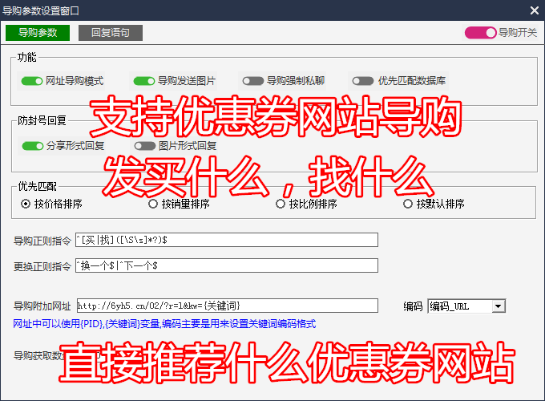Select the 按价格排序 radio option
Viewport: 545px width, 401px height.
tap(26, 204)
